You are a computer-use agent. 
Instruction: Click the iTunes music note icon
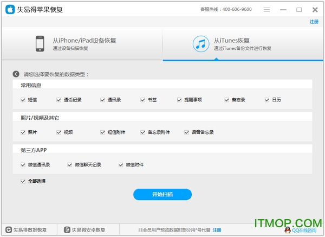click(201, 44)
